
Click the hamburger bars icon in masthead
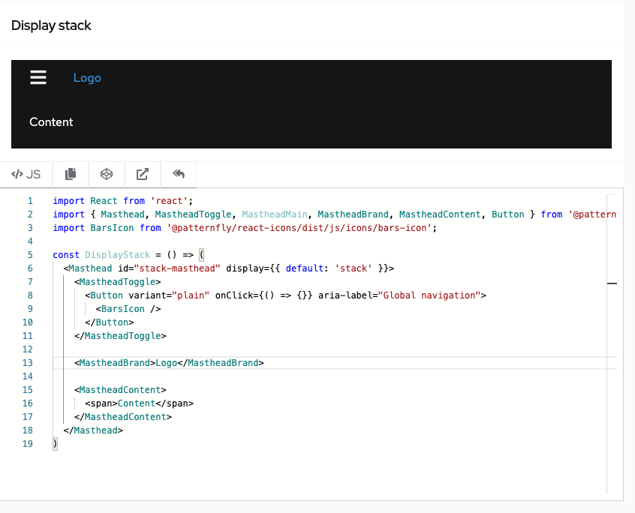38,77
